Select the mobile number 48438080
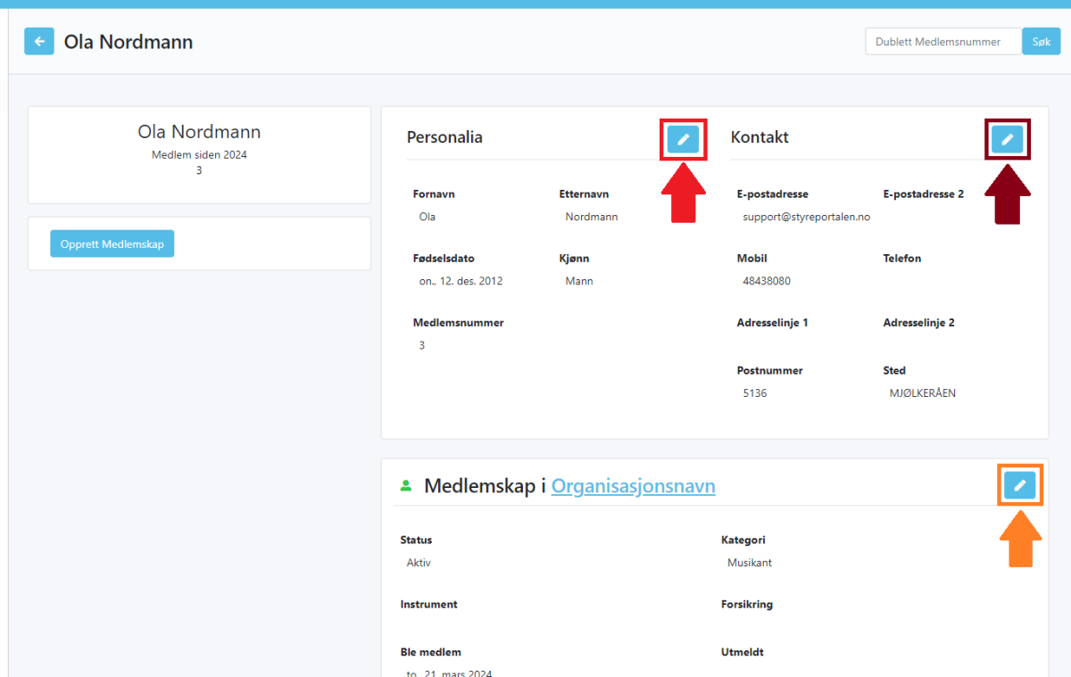The width and height of the screenshot is (1071, 677). (766, 281)
